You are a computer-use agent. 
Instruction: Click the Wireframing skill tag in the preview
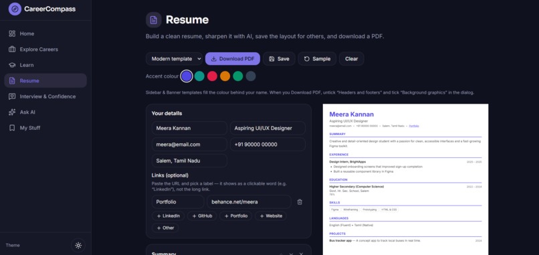pyautogui.click(x=350, y=209)
